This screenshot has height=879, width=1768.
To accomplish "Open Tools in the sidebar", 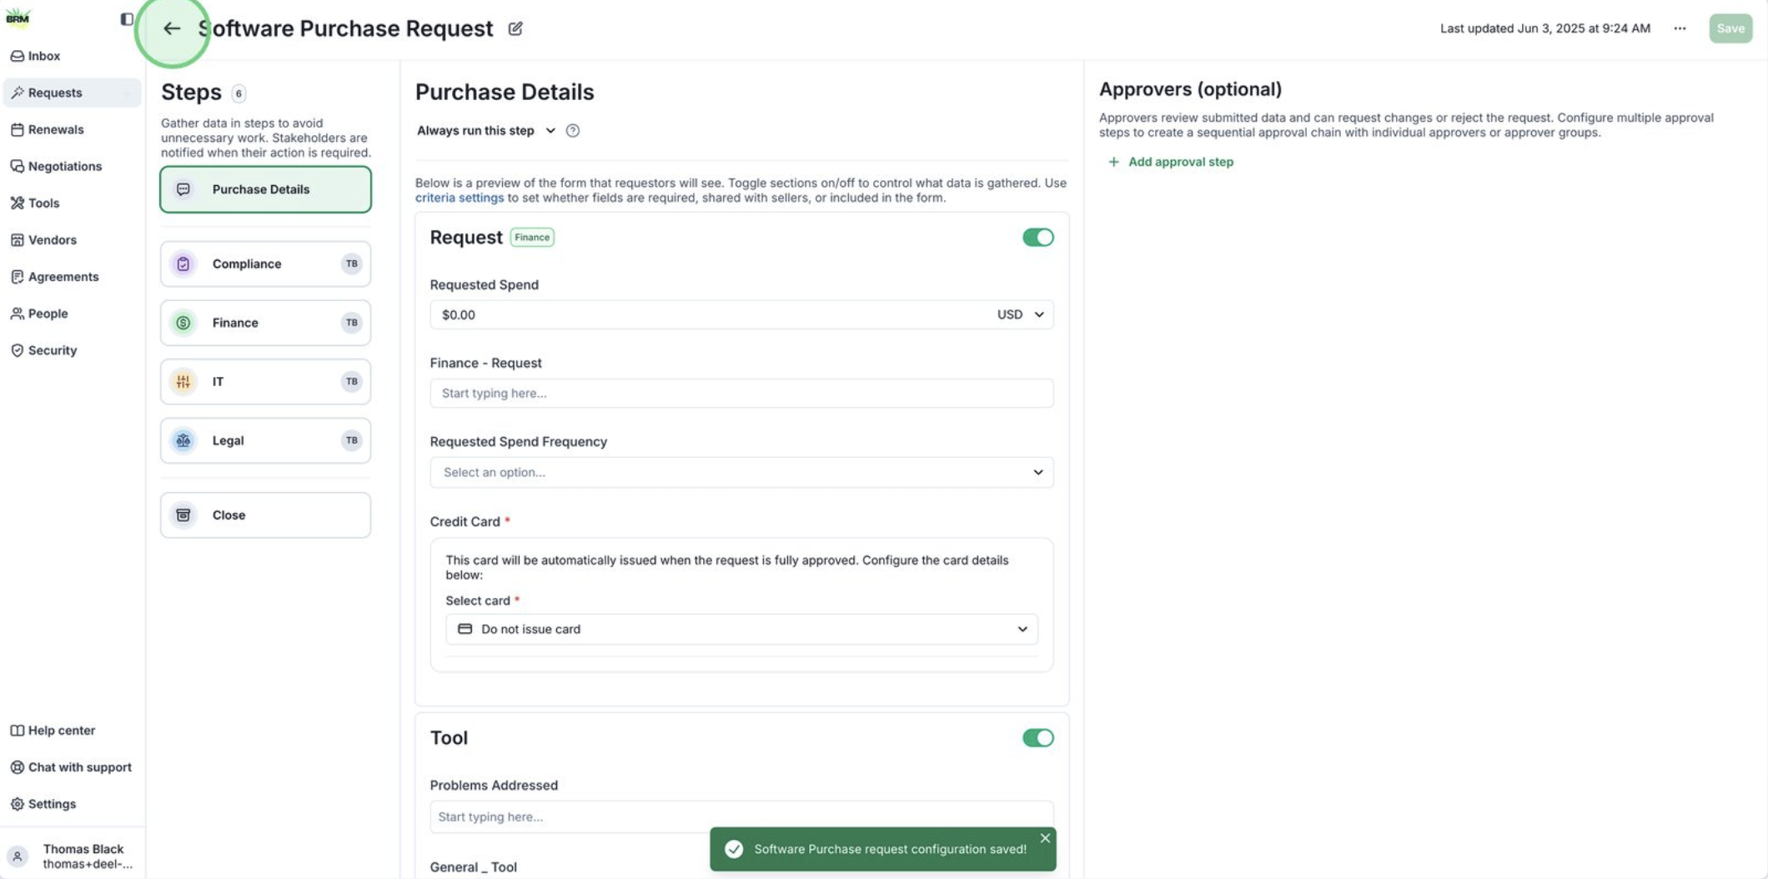I will [72, 203].
